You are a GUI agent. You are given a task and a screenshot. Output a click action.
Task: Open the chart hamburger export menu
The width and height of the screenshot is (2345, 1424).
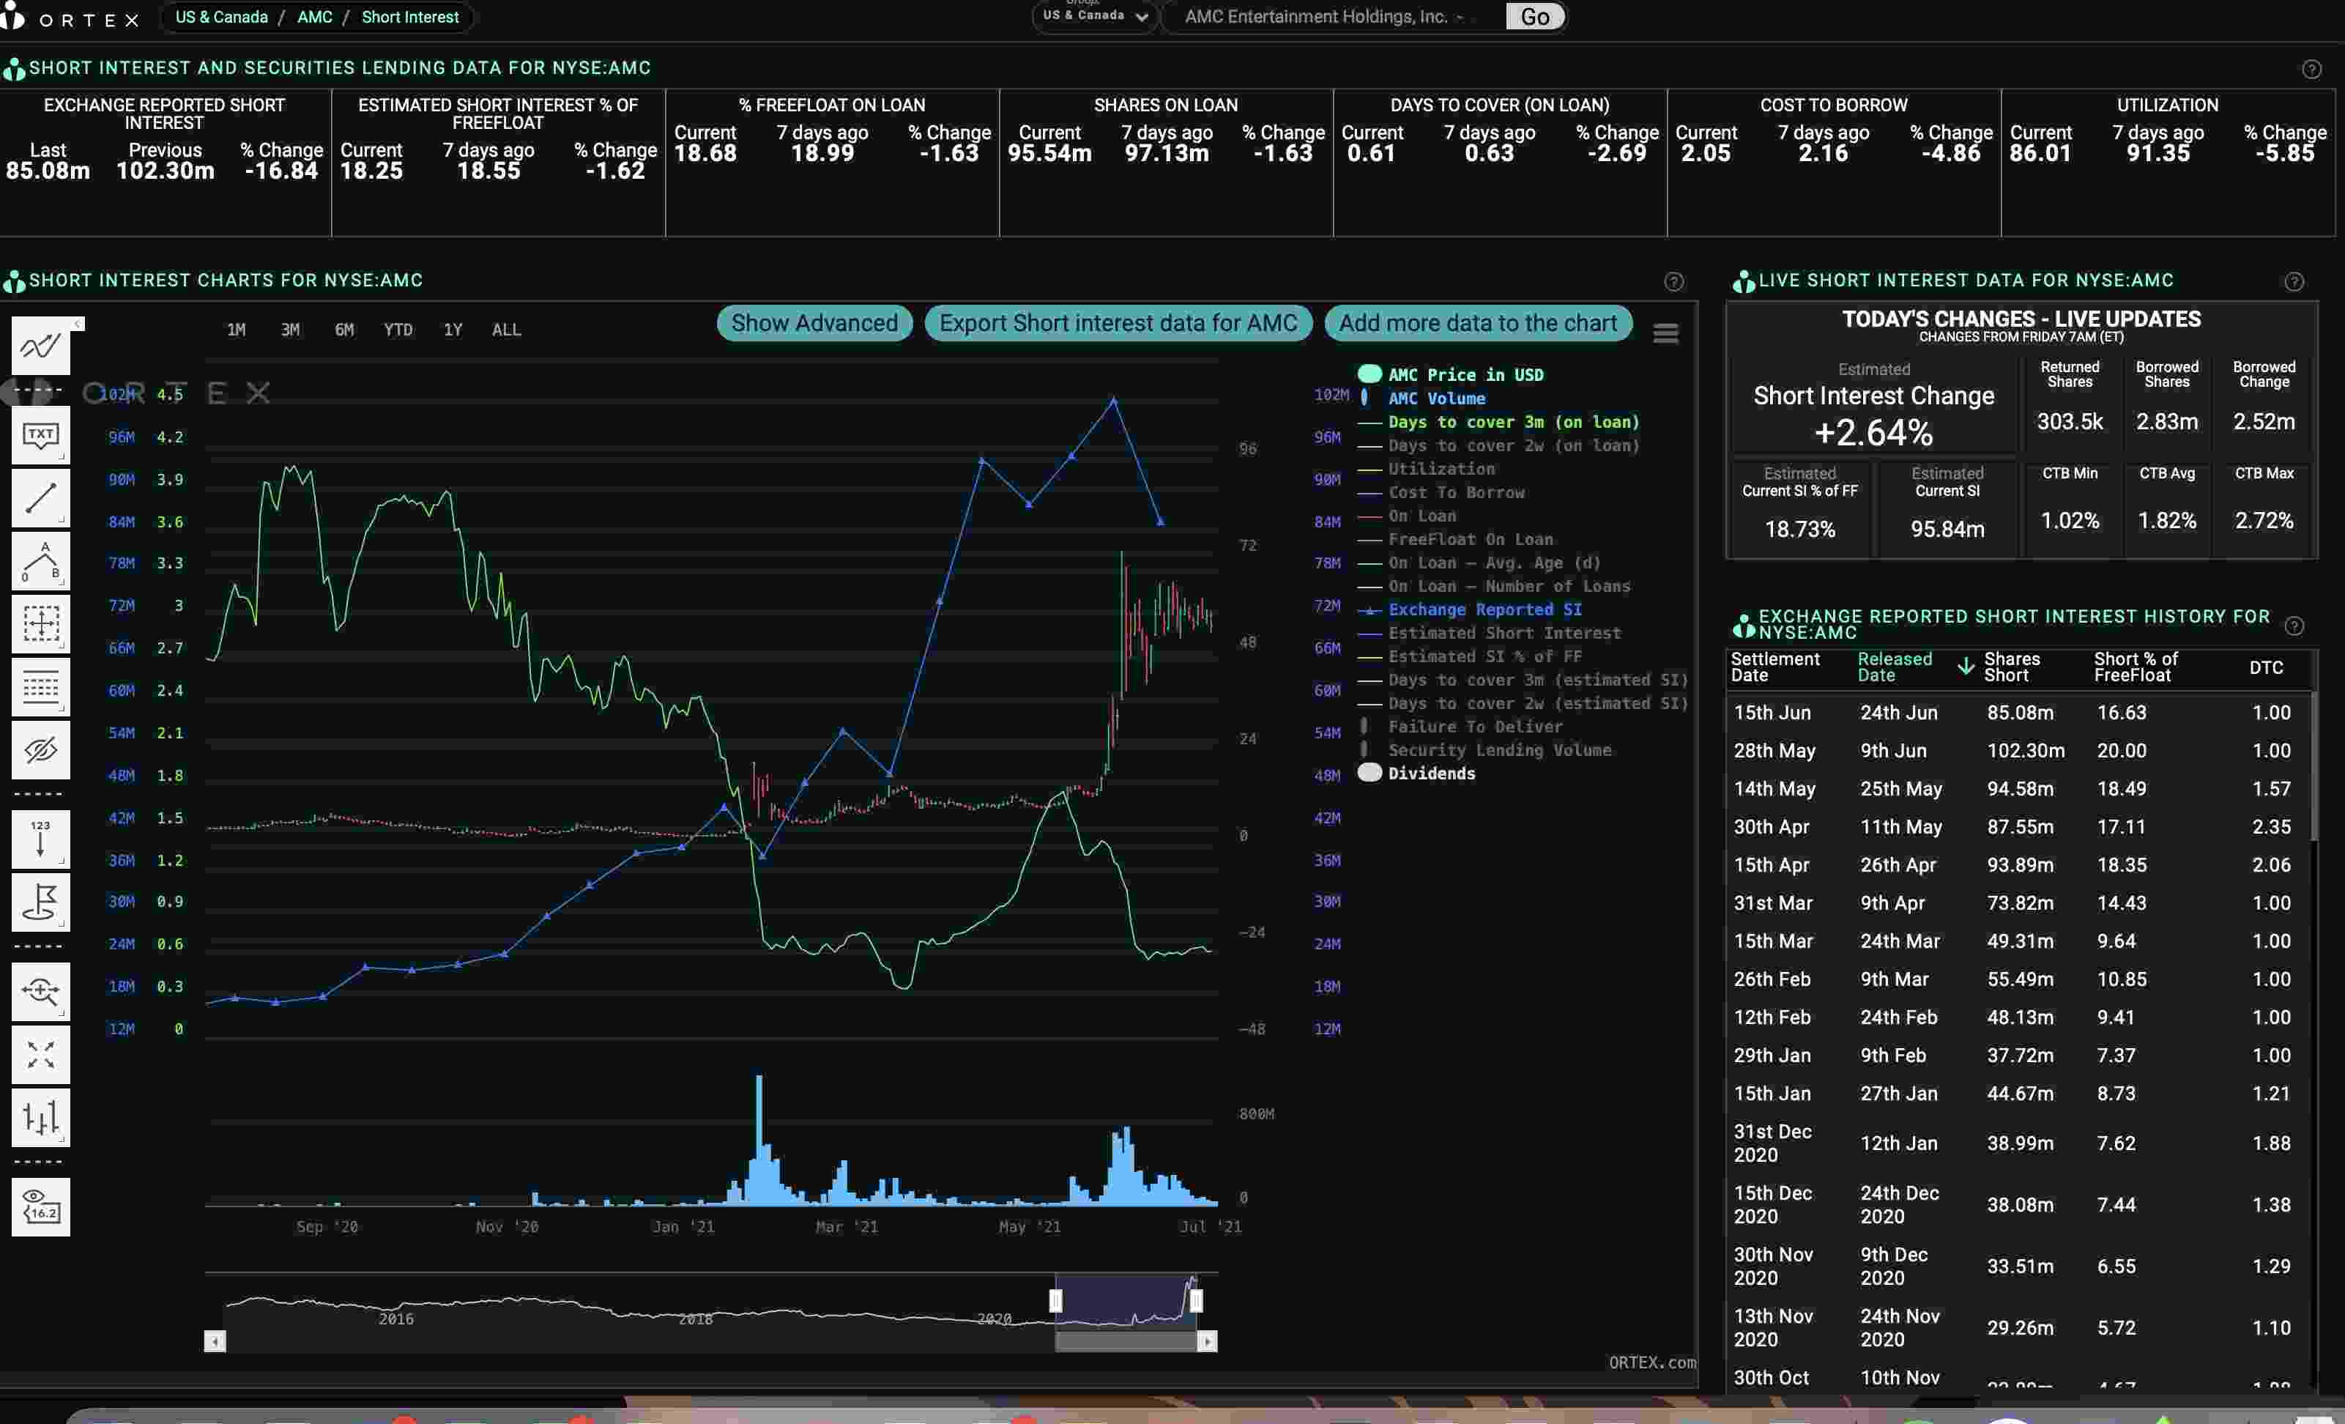pos(1665,333)
